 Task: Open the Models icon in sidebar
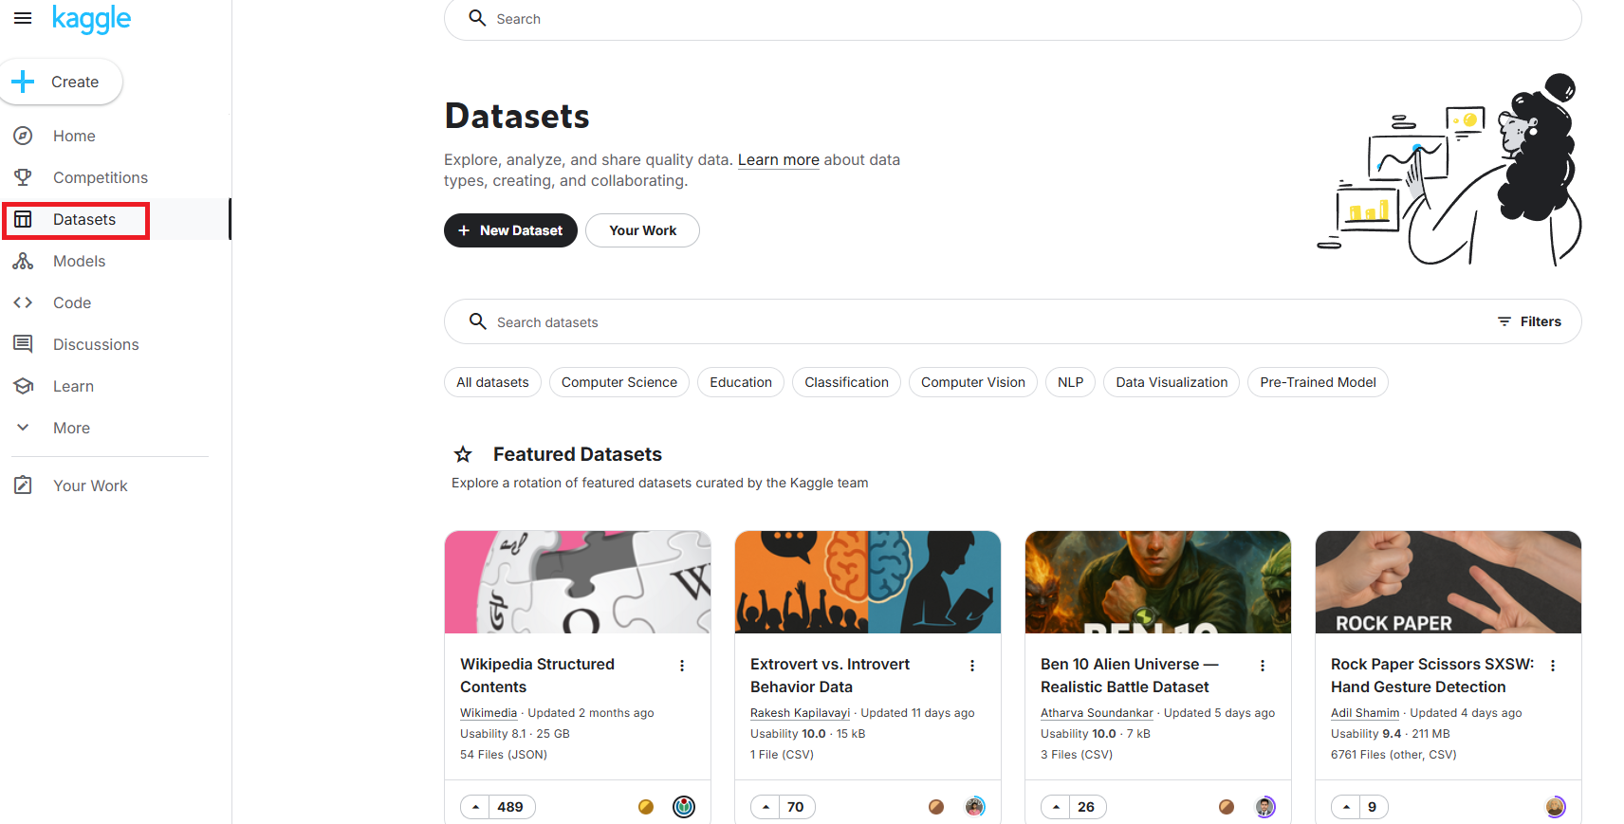click(23, 261)
